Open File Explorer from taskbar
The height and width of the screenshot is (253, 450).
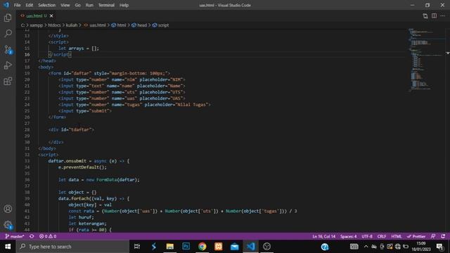170,247
